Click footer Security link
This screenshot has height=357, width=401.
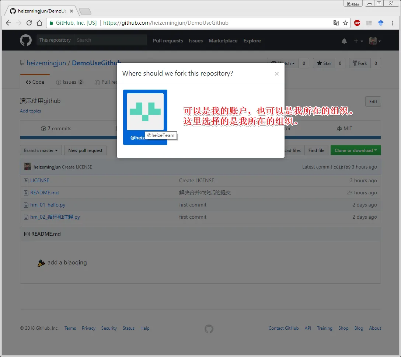[109, 328]
